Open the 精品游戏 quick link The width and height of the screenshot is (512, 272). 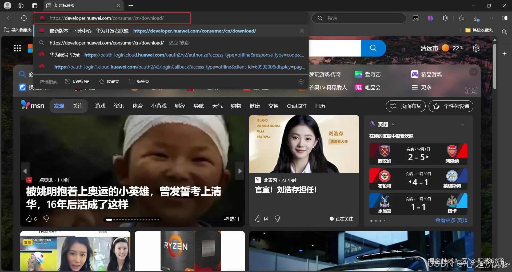tap(426, 74)
